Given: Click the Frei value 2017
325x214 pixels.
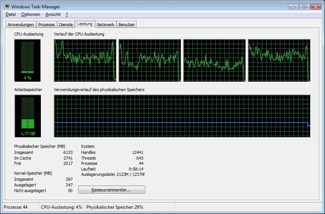Looking at the screenshot, I should pyautogui.click(x=68, y=163).
